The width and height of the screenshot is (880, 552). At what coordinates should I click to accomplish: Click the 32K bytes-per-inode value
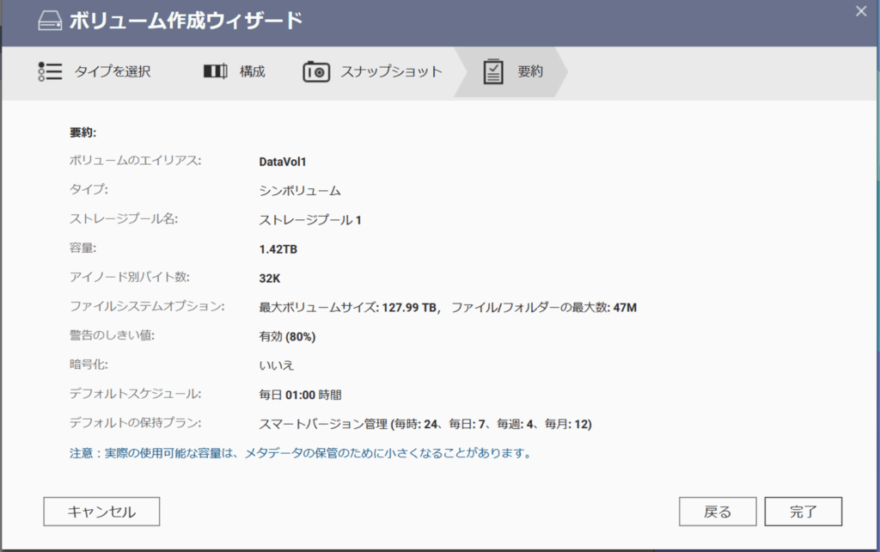tap(270, 278)
